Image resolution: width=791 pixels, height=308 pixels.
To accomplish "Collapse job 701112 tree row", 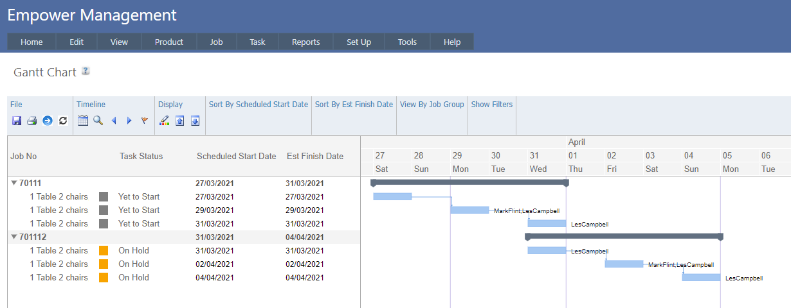I will coord(14,237).
